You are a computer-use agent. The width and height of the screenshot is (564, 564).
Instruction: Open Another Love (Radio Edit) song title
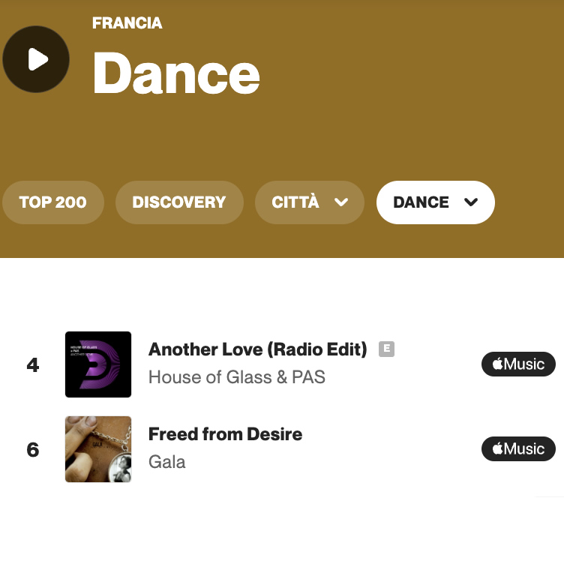click(x=257, y=349)
